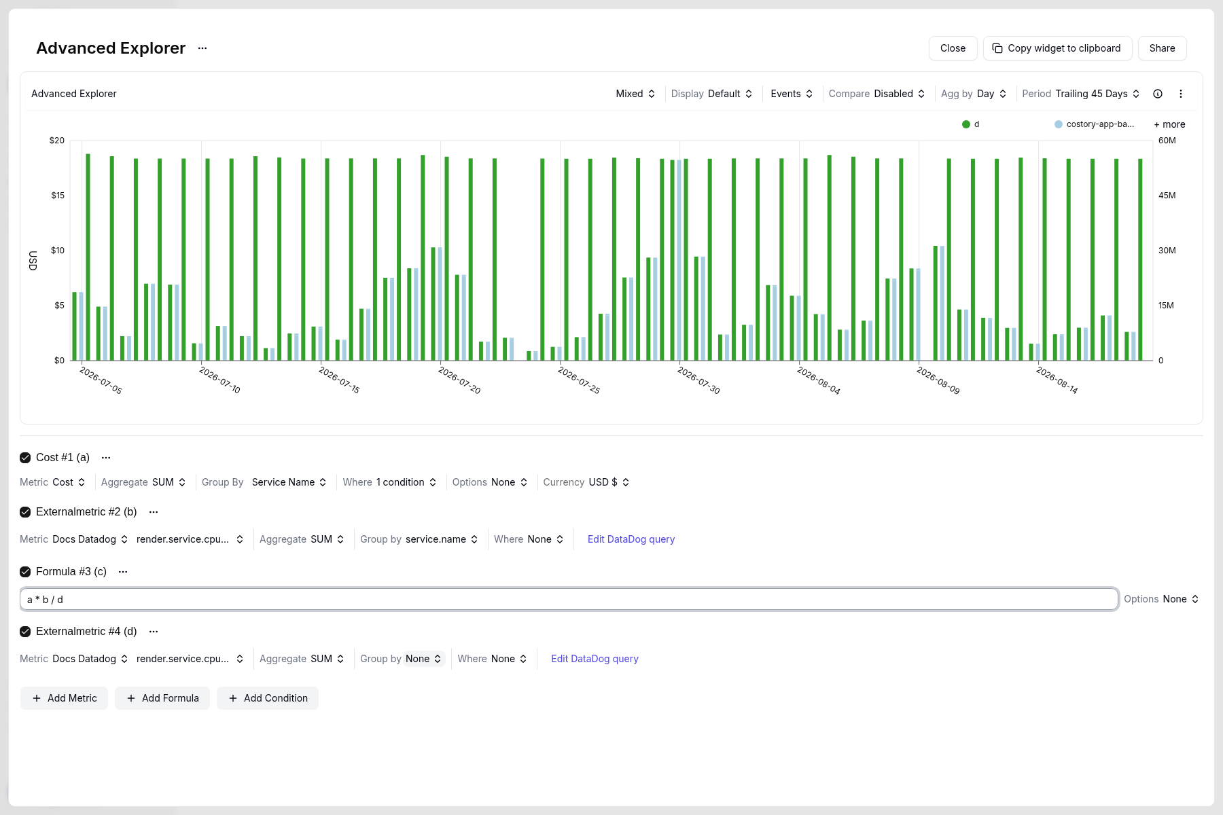Viewport: 1223px width, 815px height.
Task: Click the Add Condition button
Action: tap(268, 698)
